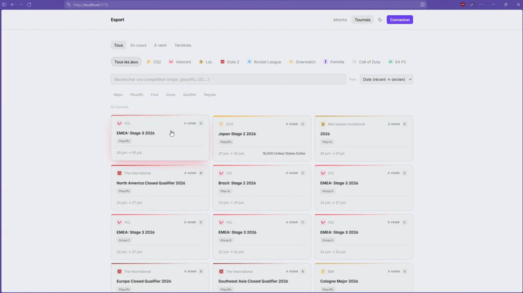This screenshot has width=523, height=293.
Task: Enable the Playoffs stage filter chip
Action: click(x=137, y=95)
